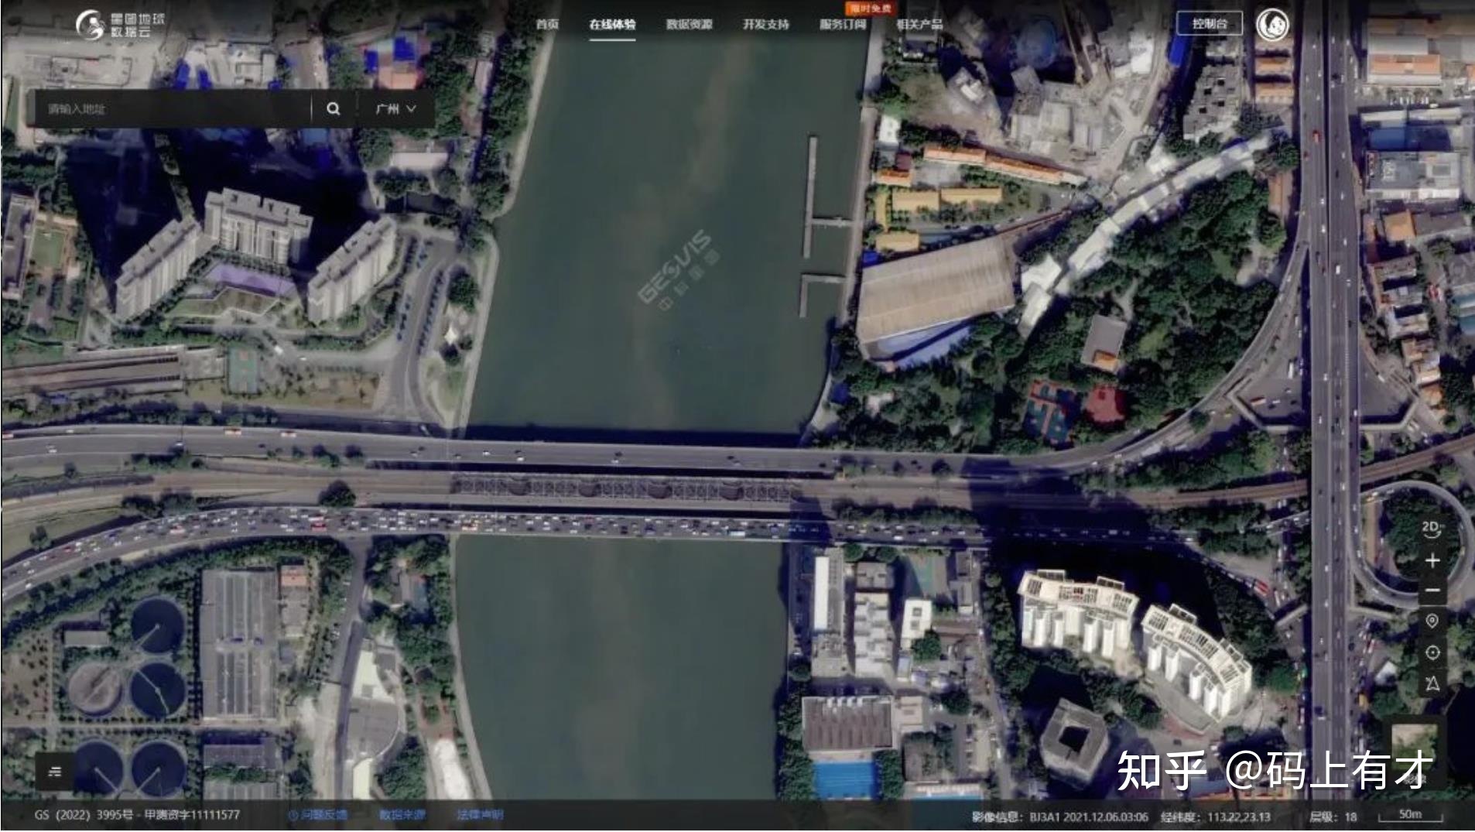The width and height of the screenshot is (1475, 832).
Task: Zoom out with the minus icon
Action: tap(1432, 591)
